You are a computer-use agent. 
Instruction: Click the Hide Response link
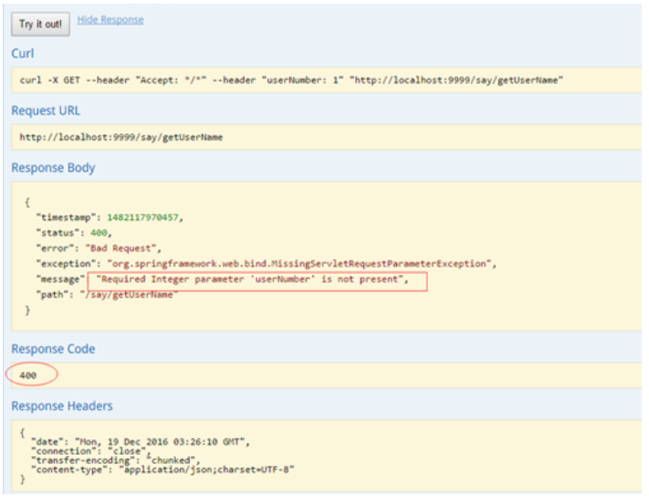[x=110, y=19]
